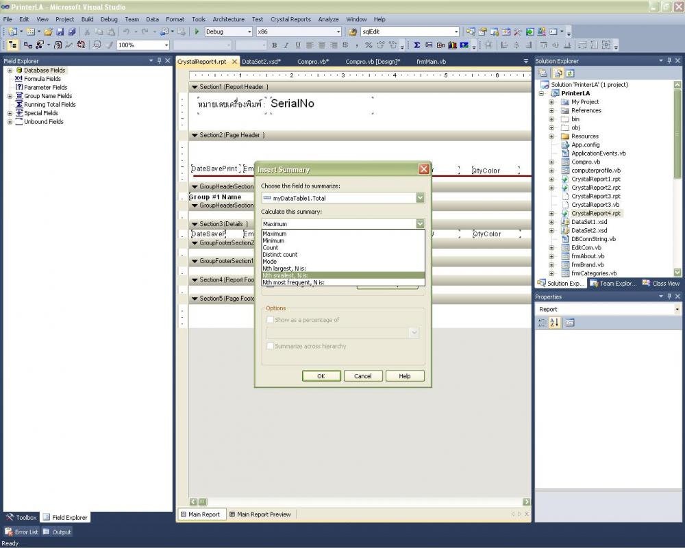This screenshot has height=548, width=685.
Task: Switch to the Main Report Preview tab
Action: click(x=260, y=514)
